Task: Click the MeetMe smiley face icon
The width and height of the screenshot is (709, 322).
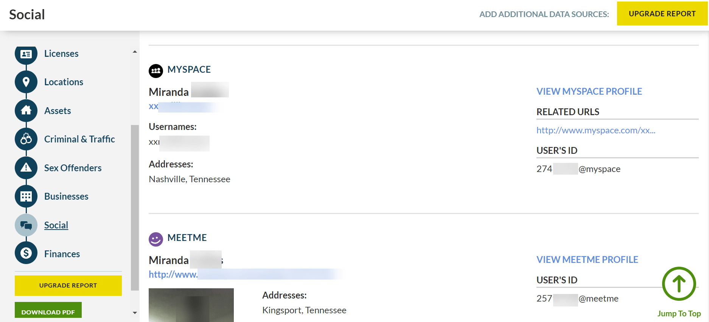Action: pyautogui.click(x=156, y=239)
